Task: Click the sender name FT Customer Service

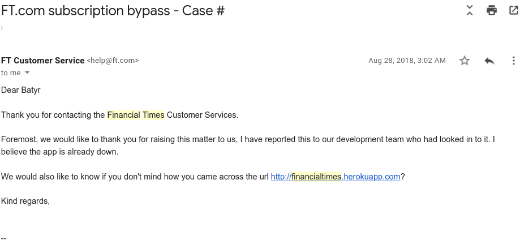Action: coord(43,61)
